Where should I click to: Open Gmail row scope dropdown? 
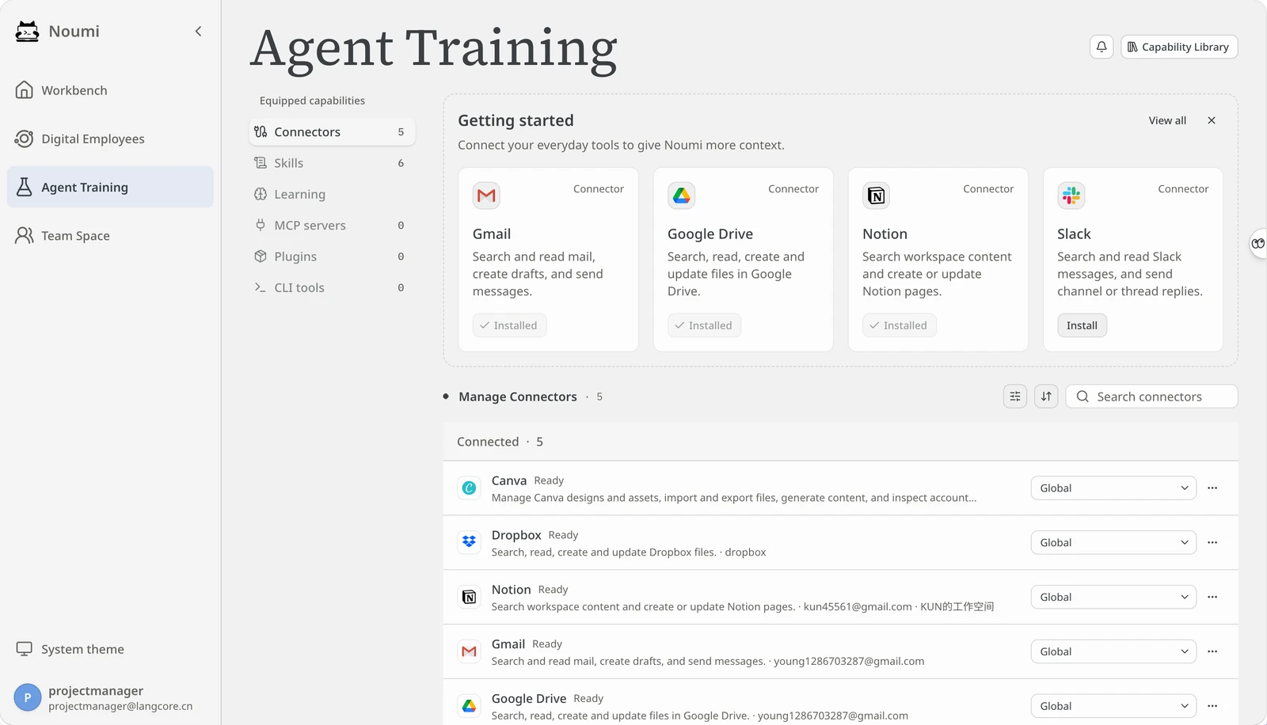tap(1113, 652)
